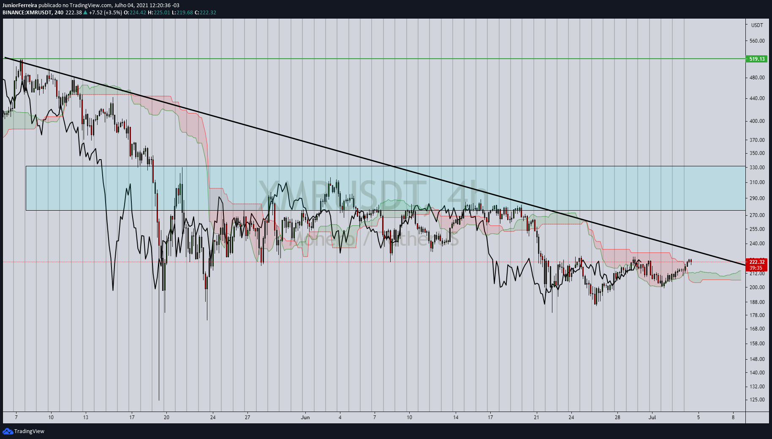Click the green 519.13 price label
Image resolution: width=772 pixels, height=439 pixels.
(757, 59)
